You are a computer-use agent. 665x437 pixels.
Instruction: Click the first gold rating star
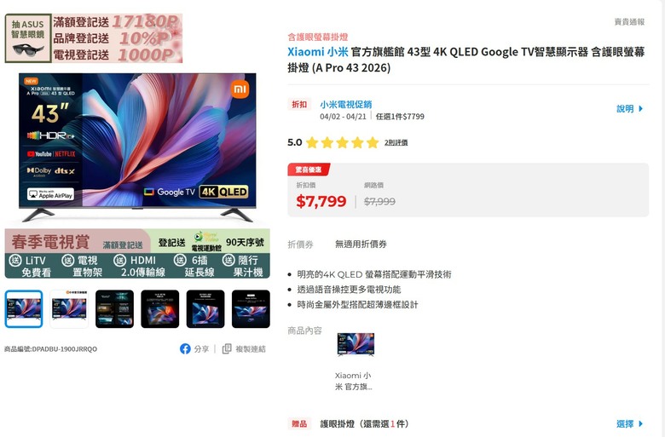312,142
